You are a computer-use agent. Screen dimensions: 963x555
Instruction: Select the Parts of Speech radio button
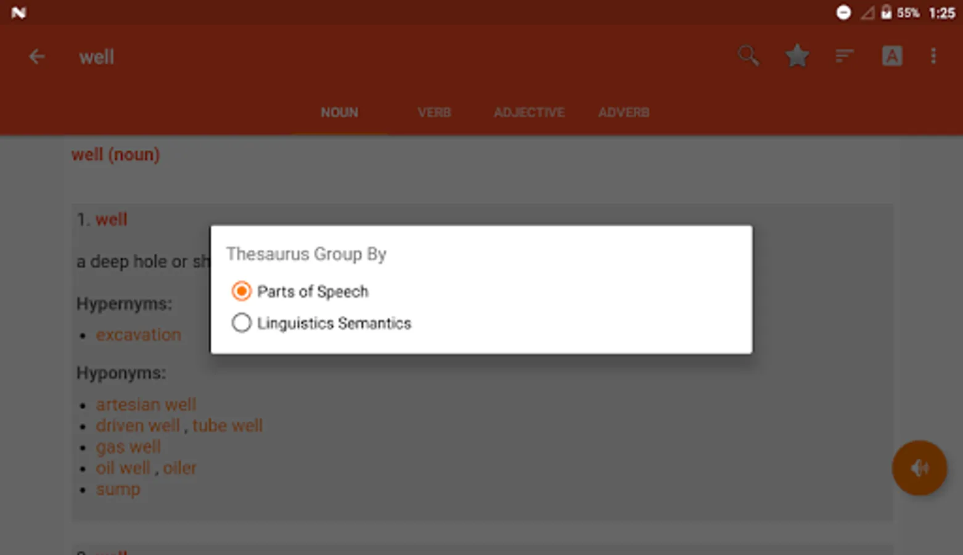point(242,291)
